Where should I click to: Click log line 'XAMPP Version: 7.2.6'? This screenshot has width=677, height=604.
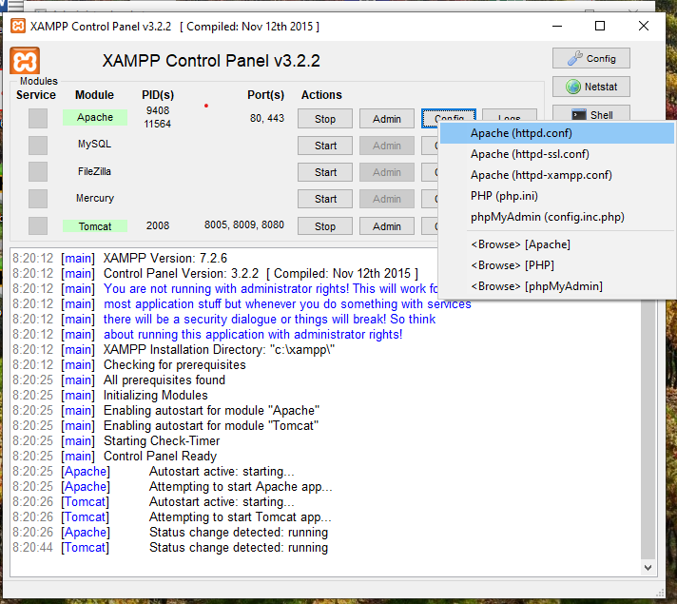tap(164, 259)
